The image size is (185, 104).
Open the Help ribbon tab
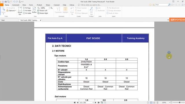64,5
